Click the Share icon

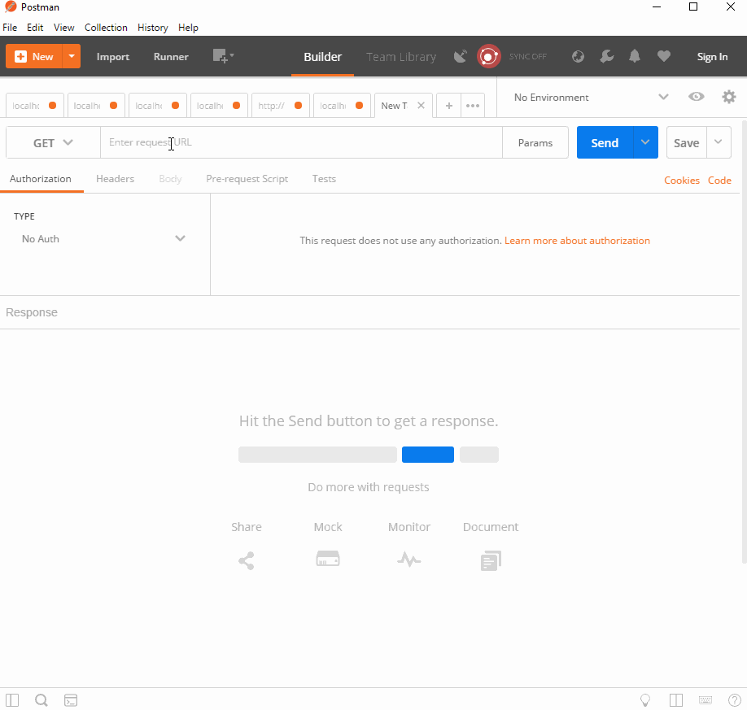tap(247, 561)
